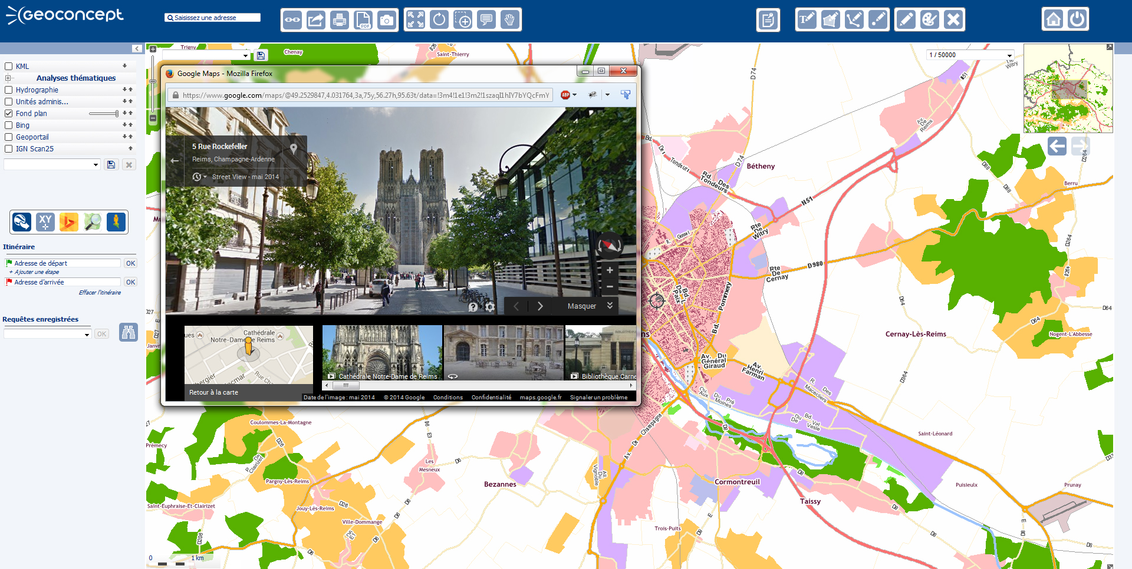Click the speech bubble info tool
Image resolution: width=1132 pixels, height=569 pixels.
pos(486,20)
